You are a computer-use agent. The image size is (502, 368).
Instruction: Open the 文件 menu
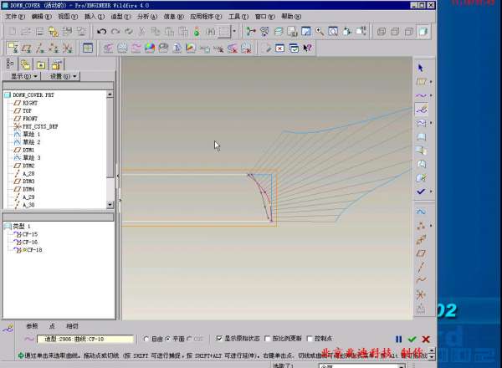point(15,16)
